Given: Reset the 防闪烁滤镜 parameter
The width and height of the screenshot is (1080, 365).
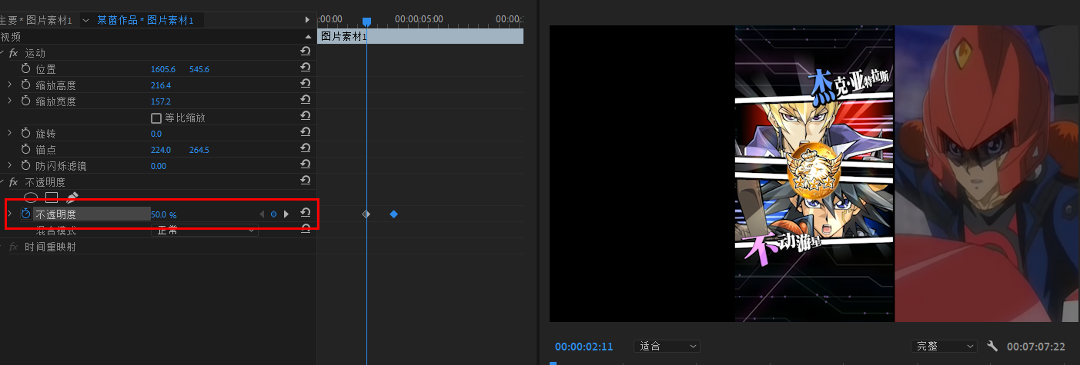Looking at the screenshot, I should pyautogui.click(x=306, y=164).
